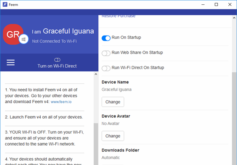This screenshot has width=237, height=165.
Task: Click the Run Wi-Fi Direct On Startup label
Action: (138, 68)
